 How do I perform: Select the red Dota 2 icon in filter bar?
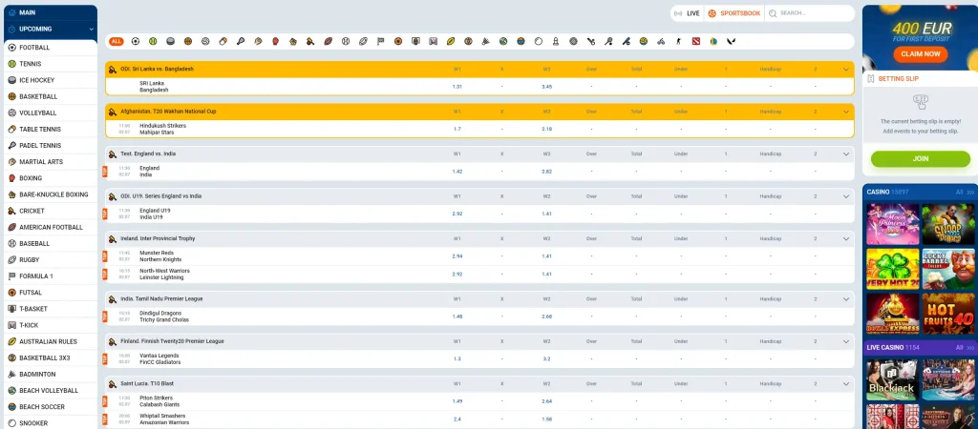coord(696,41)
